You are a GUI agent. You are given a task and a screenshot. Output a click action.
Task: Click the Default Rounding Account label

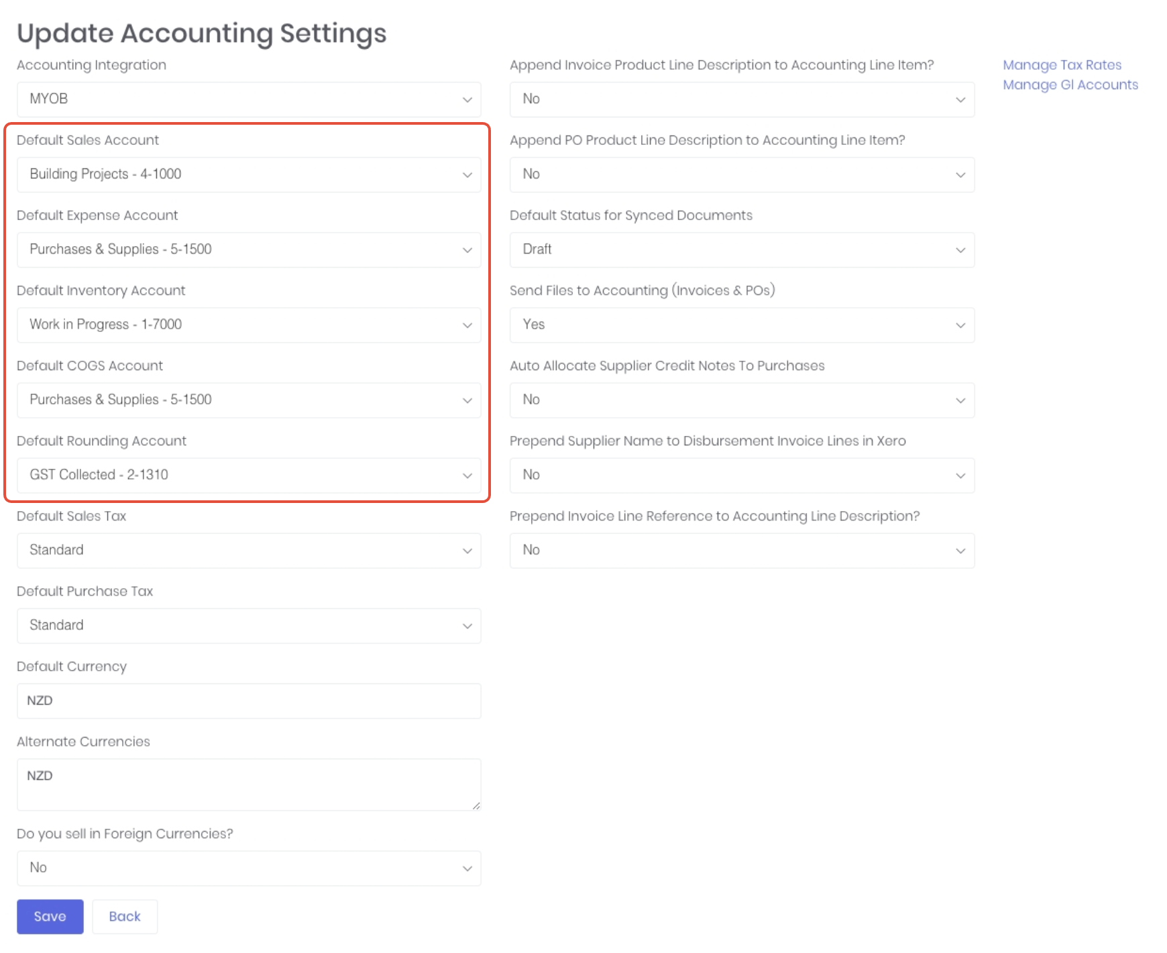point(101,441)
